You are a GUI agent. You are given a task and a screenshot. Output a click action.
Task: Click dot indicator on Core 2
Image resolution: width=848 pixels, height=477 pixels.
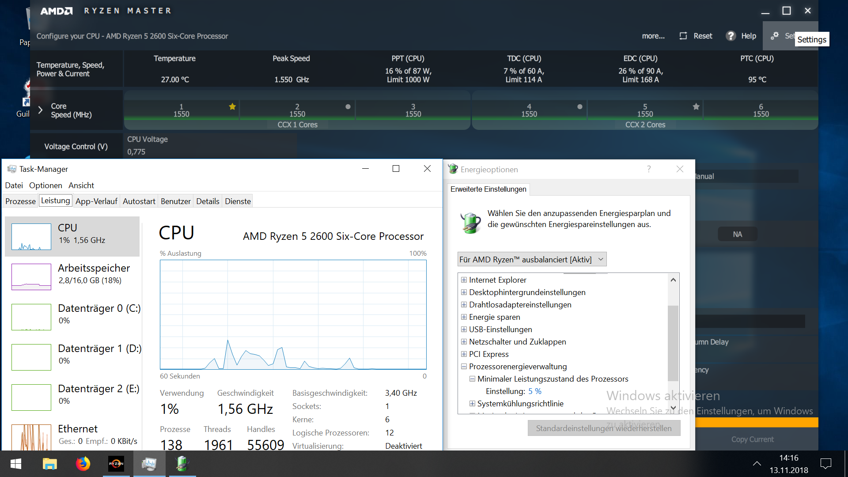(x=348, y=106)
